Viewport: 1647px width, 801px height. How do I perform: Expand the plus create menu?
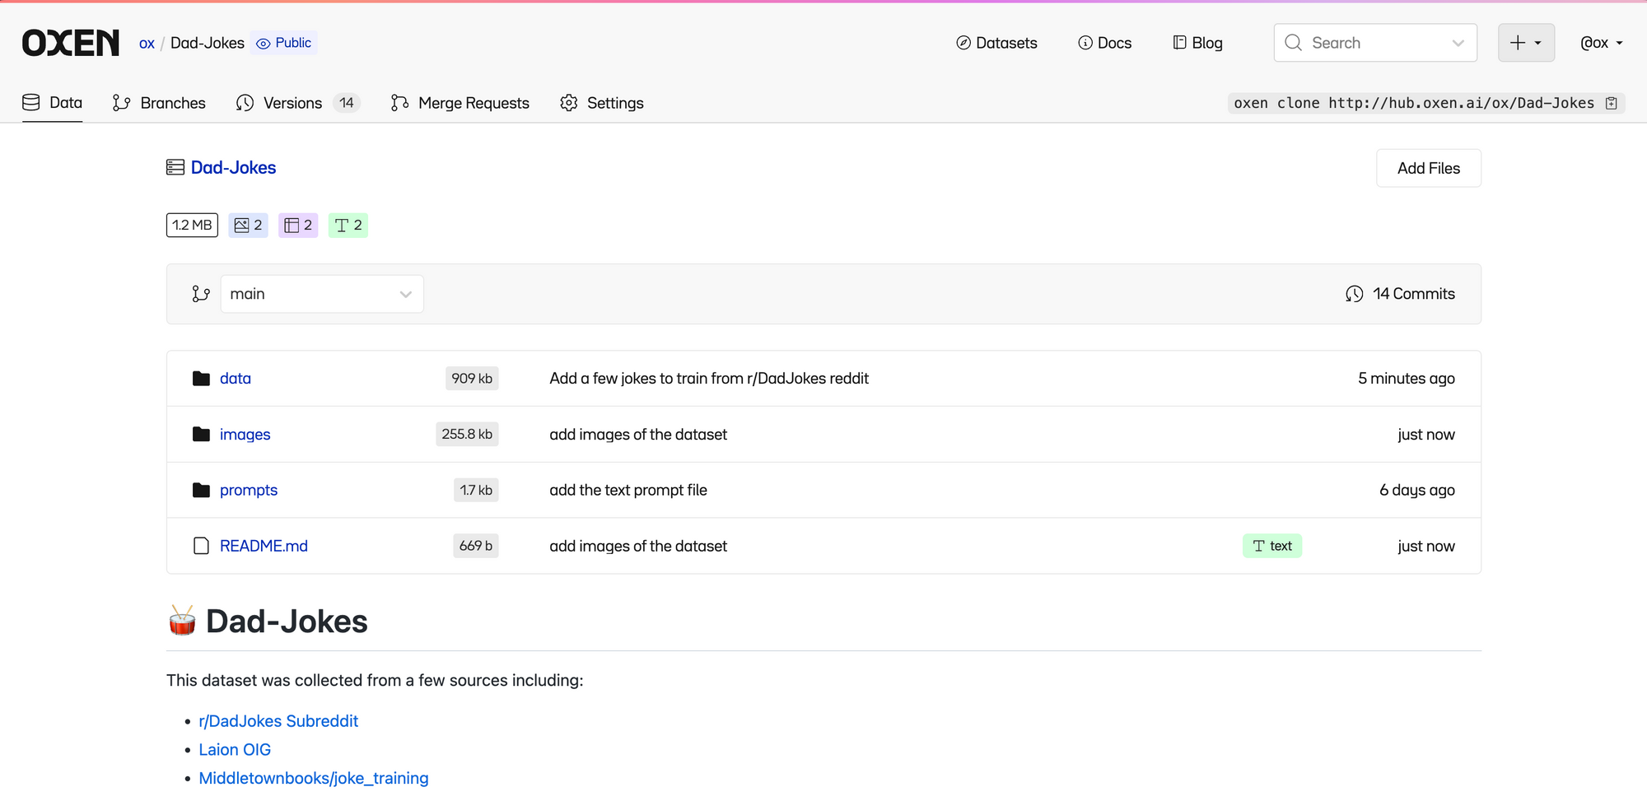1525,43
